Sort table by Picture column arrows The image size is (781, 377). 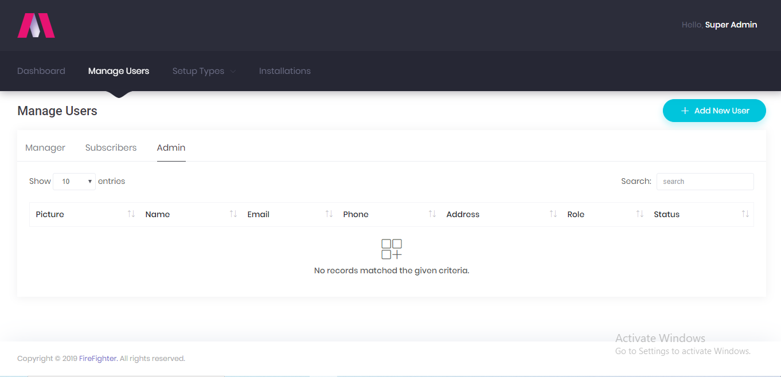click(131, 214)
